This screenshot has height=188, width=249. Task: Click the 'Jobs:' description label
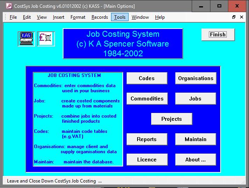tap(40, 101)
